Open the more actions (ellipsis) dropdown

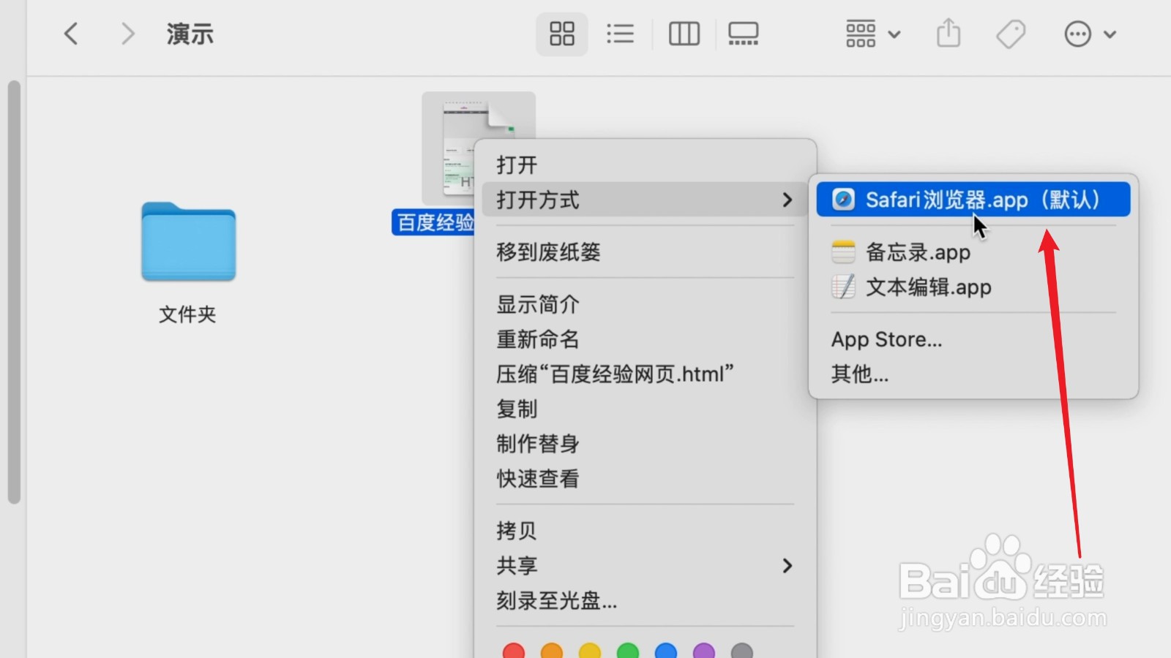[x=1089, y=34]
